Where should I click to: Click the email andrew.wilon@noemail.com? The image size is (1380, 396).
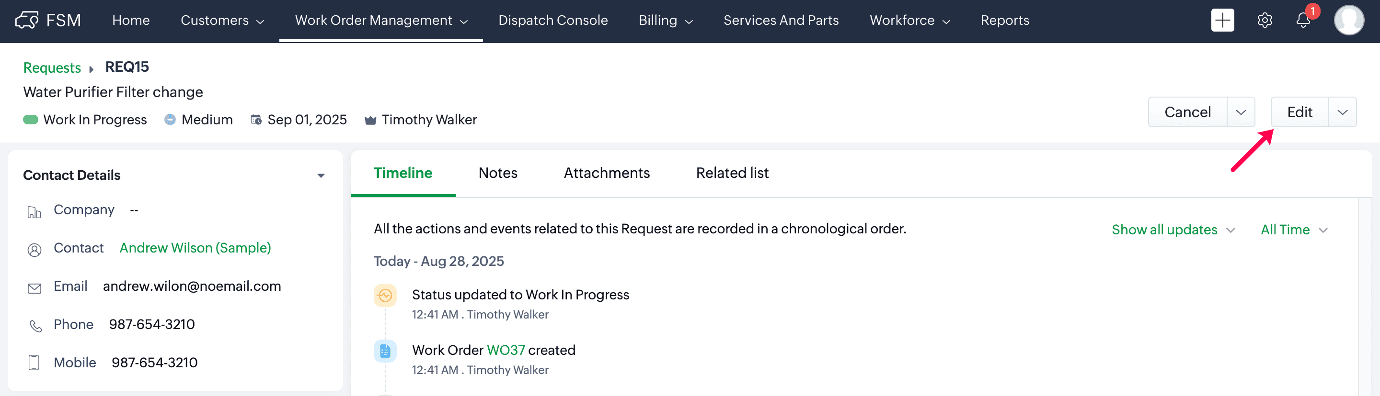tap(192, 286)
